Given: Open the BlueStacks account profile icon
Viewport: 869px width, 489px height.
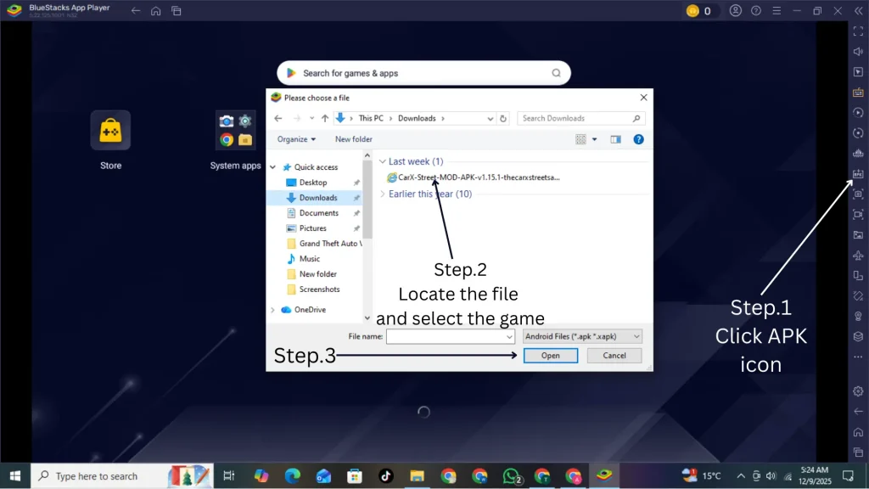Looking at the screenshot, I should click(735, 11).
